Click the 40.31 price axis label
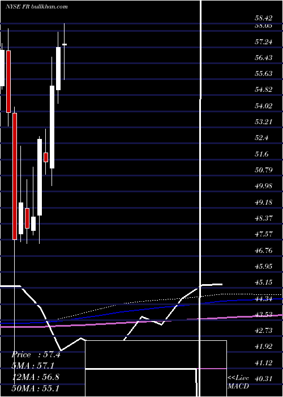This screenshot has height=397, width=283. point(263,378)
